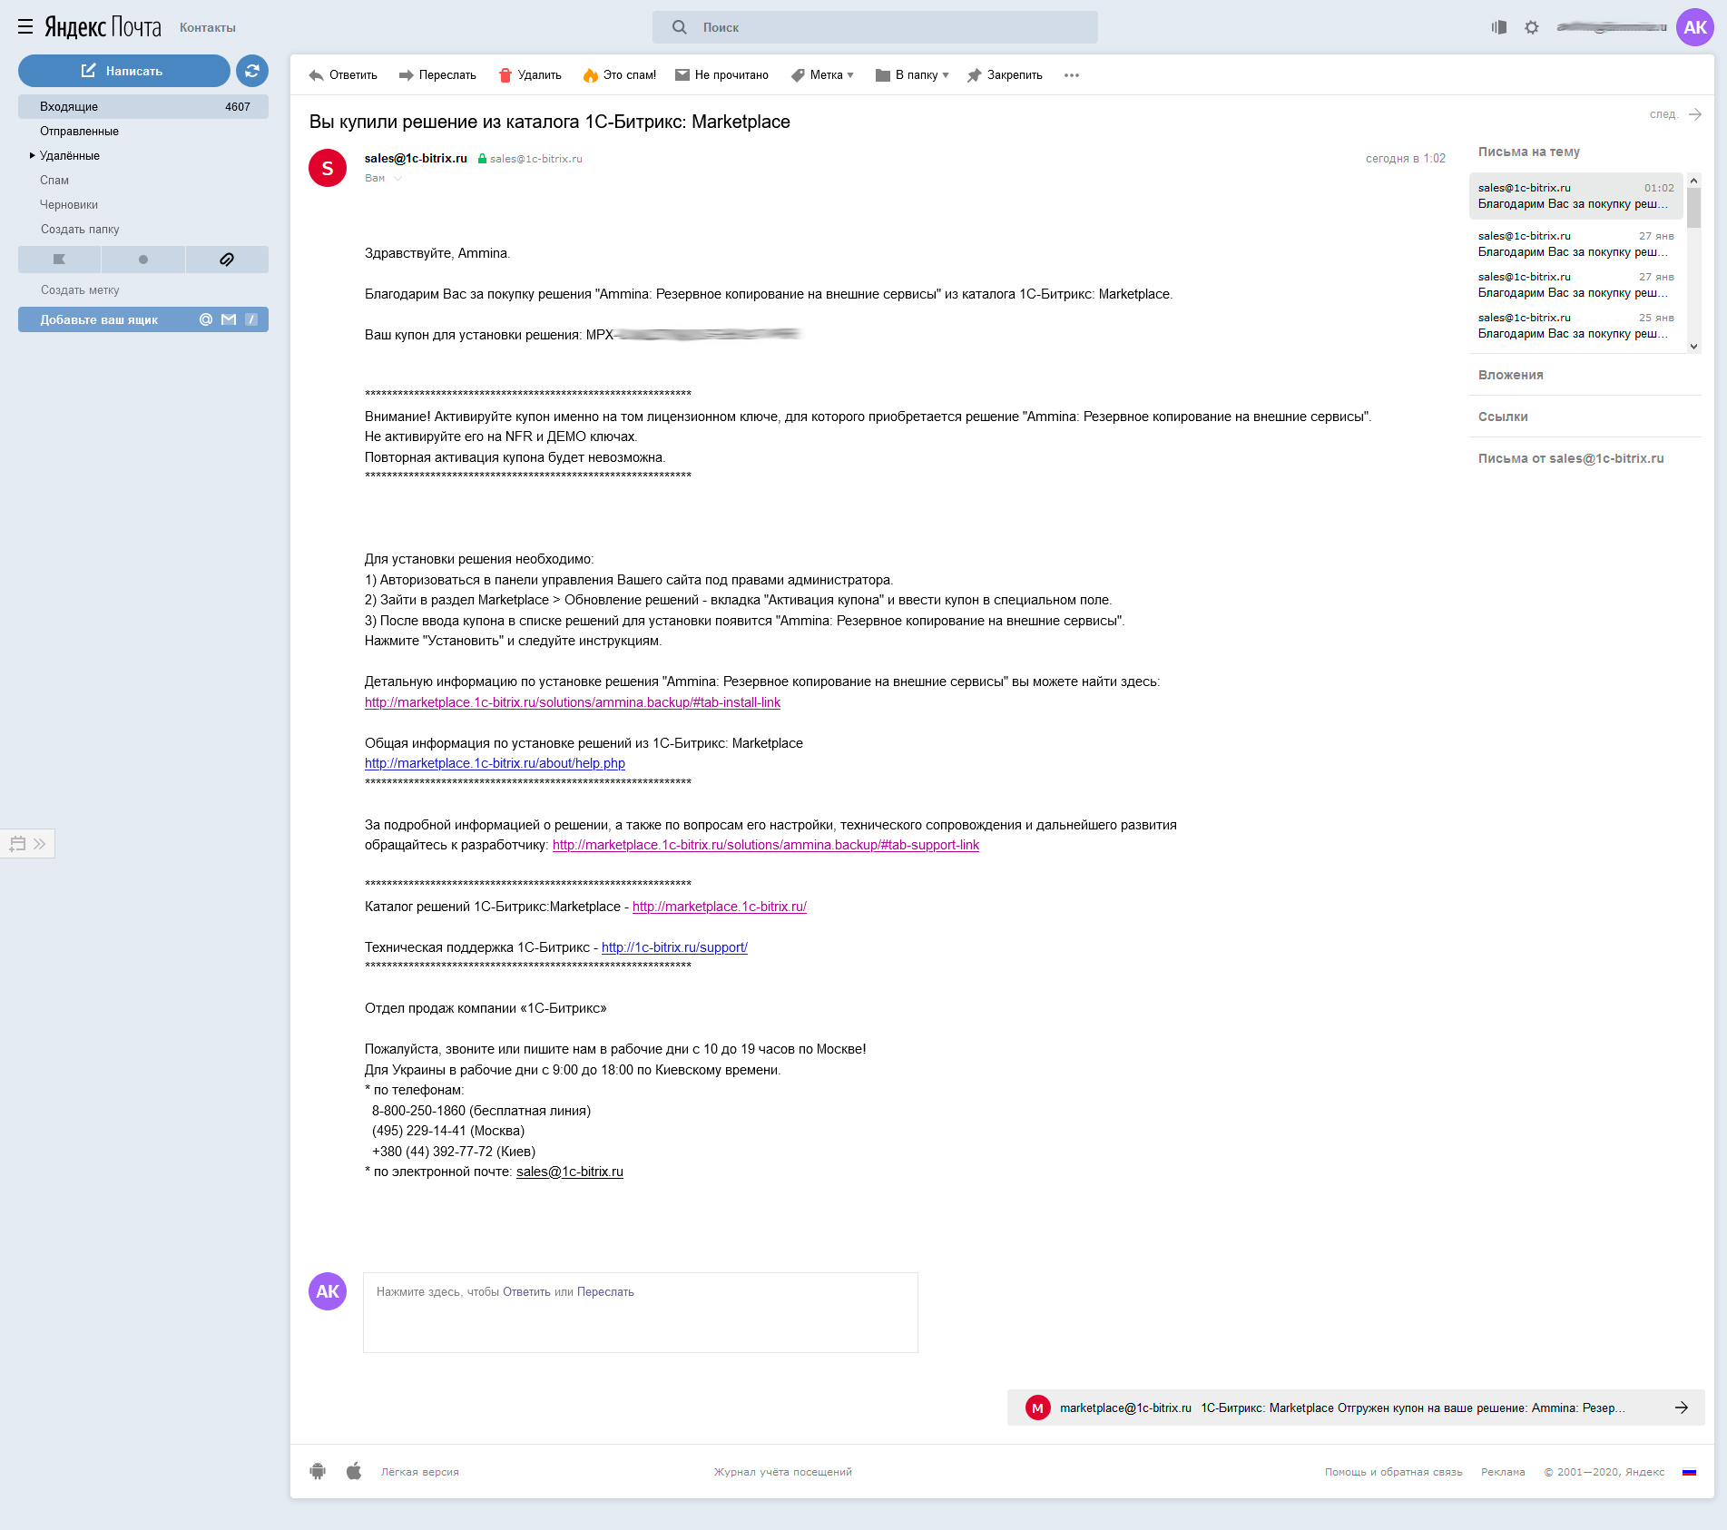Screen dimensions: 1727x1530
Task: Open the more actions ellipsis menu
Action: pos(1072,75)
